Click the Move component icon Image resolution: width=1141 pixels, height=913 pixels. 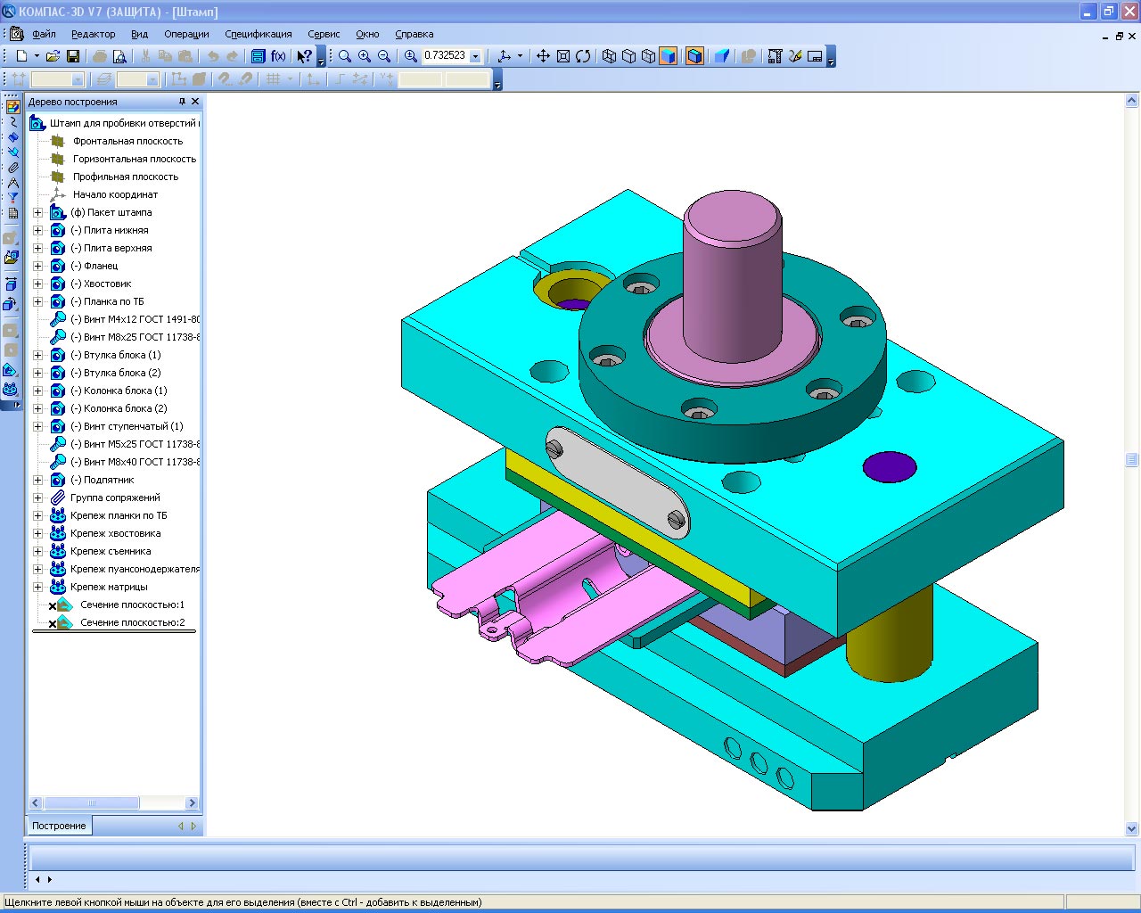pyautogui.click(x=11, y=284)
